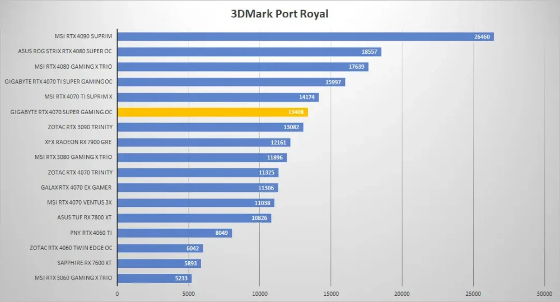
Task: Select the MSI RTX 4070 VENTUS 3X label
Action: 80,202
